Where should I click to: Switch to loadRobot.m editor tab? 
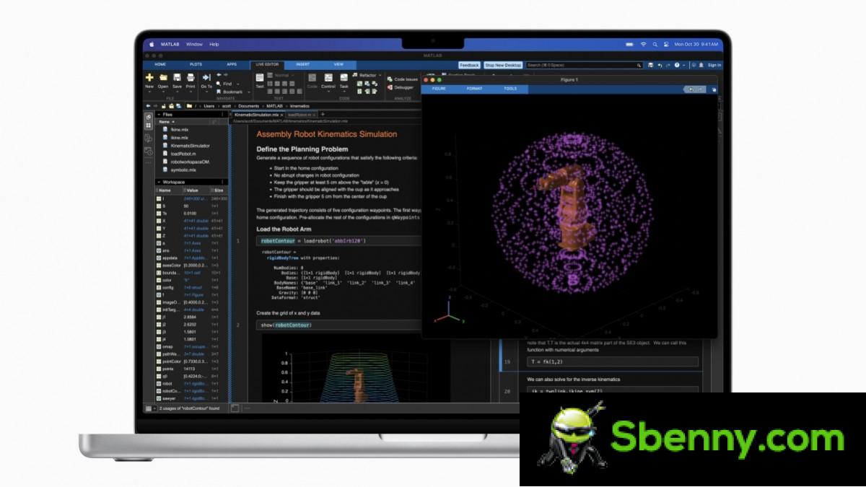[x=300, y=115]
